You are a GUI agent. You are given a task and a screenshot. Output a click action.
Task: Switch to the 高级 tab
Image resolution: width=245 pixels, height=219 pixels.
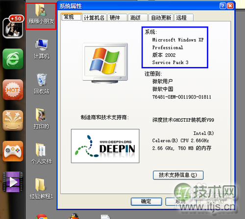click(x=138, y=18)
